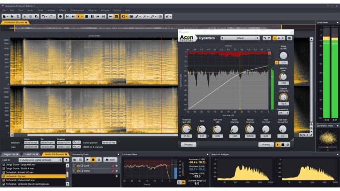Viewport: 340px width, 191px height.
Task: Switch to the Region List tab
Action: (x=10, y=154)
